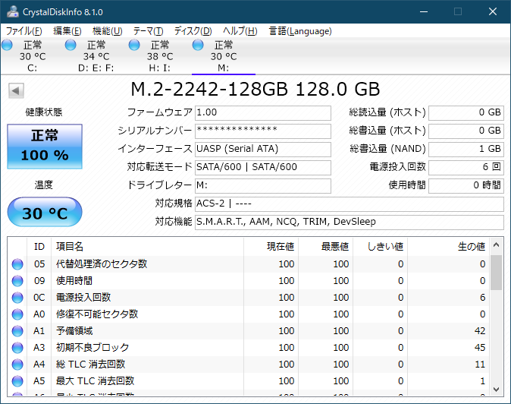
Task: Open the ディスク(D) menu
Action: tap(193, 31)
